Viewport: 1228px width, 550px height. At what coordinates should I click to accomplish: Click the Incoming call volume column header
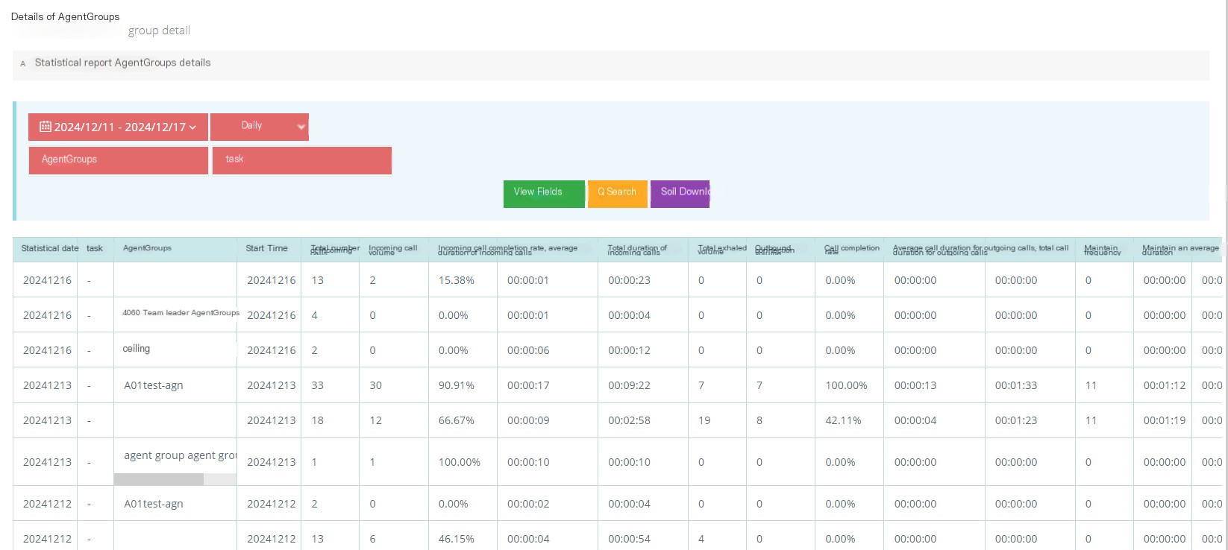[x=393, y=250]
